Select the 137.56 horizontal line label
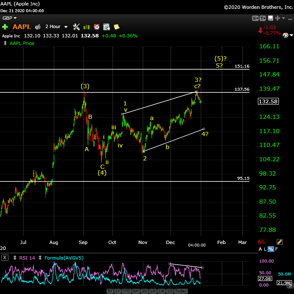This screenshot has height=294, width=294. [242, 89]
